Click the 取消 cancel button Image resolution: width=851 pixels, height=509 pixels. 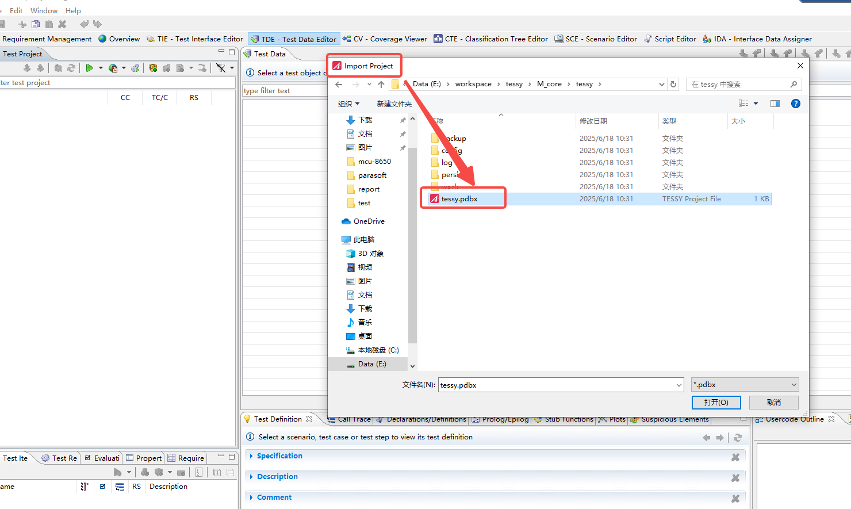[x=774, y=403]
